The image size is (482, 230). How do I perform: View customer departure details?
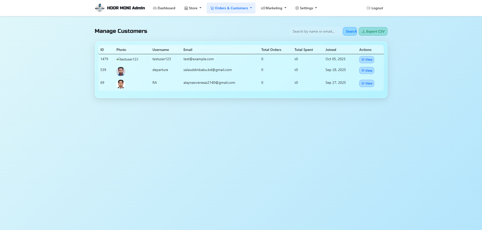click(x=367, y=70)
